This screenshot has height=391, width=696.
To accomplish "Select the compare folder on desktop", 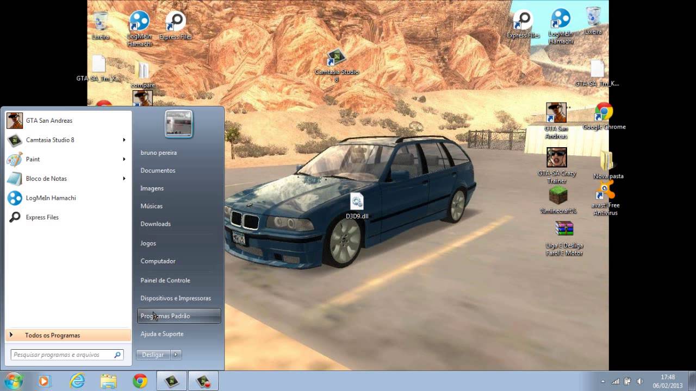I will click(x=142, y=75).
